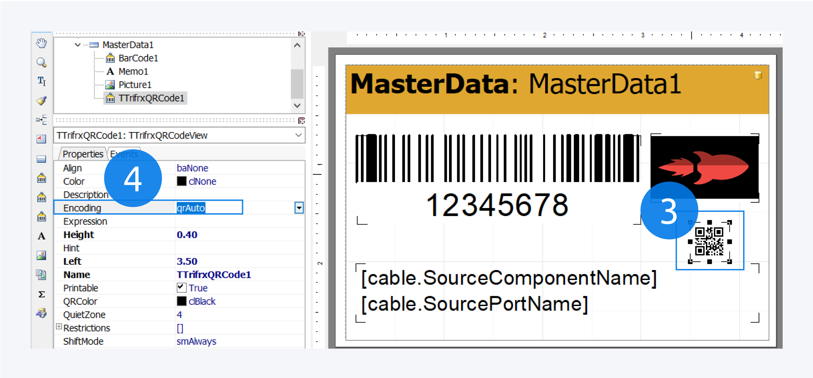The height and width of the screenshot is (378, 813).
Task: Select the Picture object tool
Action: (x=41, y=255)
